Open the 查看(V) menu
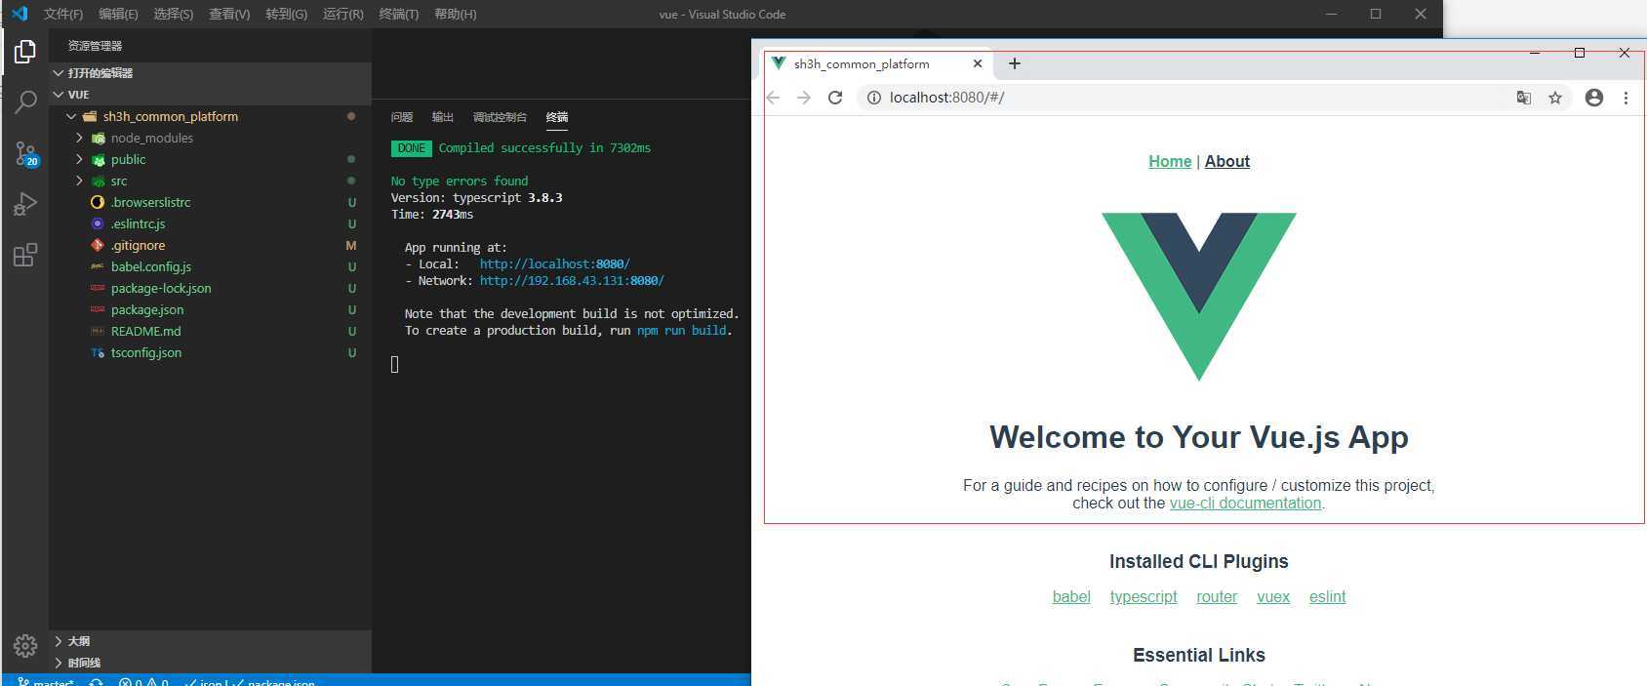The height and width of the screenshot is (686, 1647). click(x=229, y=14)
